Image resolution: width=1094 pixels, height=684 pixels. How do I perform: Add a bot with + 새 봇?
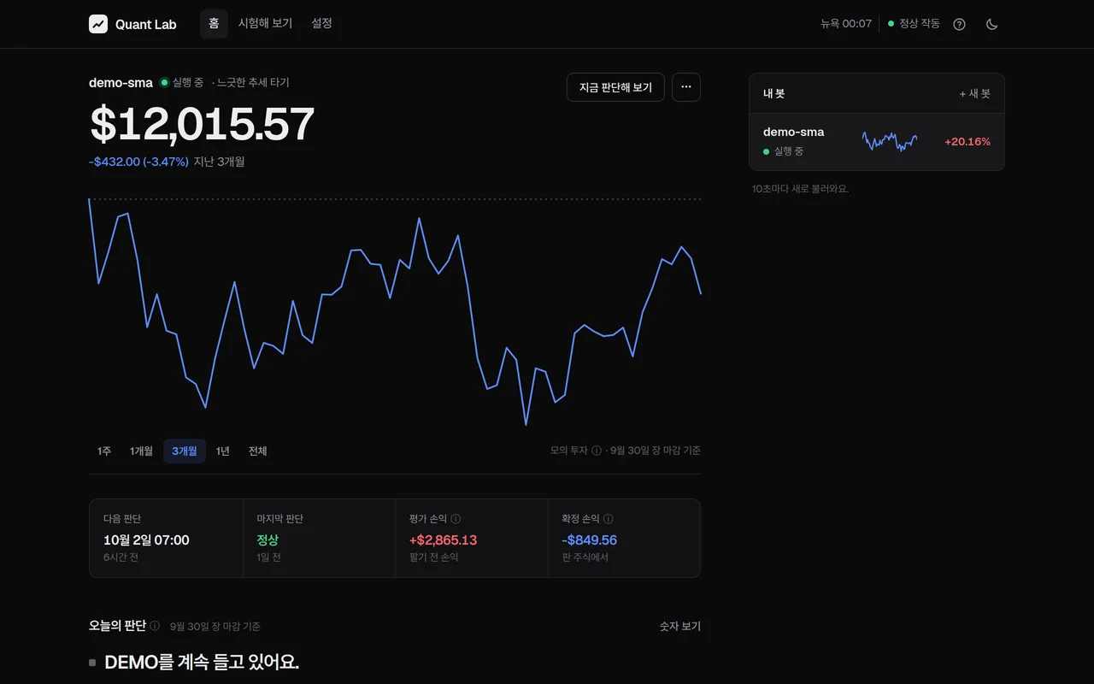(974, 94)
